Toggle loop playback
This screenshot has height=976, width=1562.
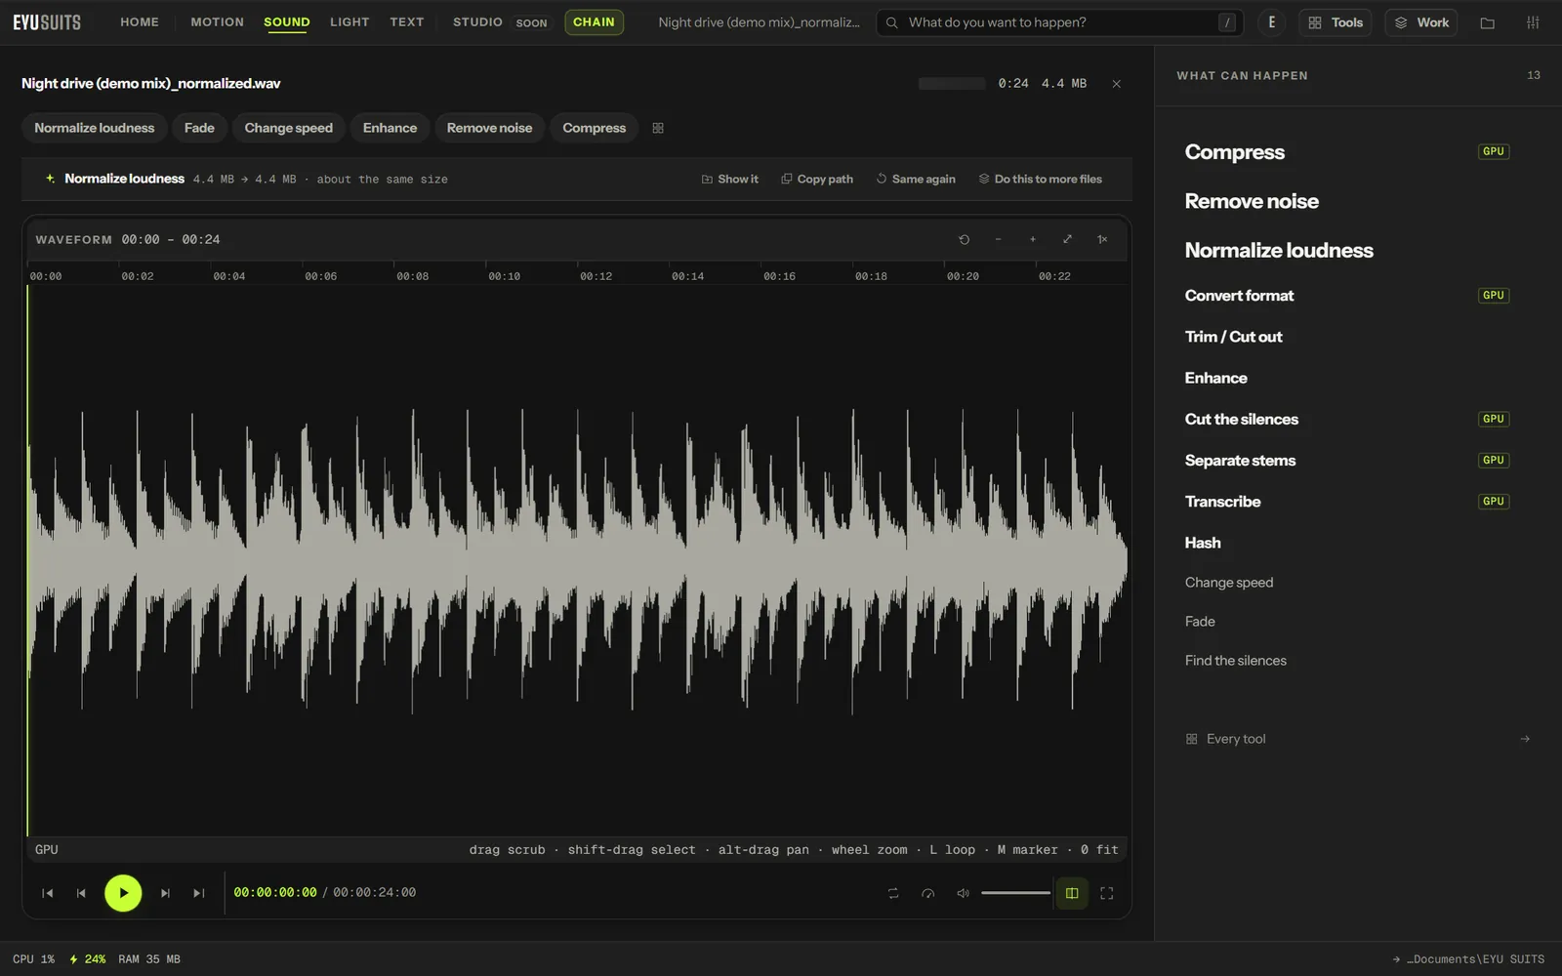click(893, 893)
